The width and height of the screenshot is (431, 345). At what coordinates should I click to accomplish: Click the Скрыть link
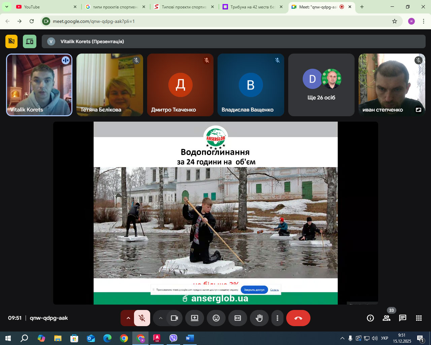click(274, 290)
